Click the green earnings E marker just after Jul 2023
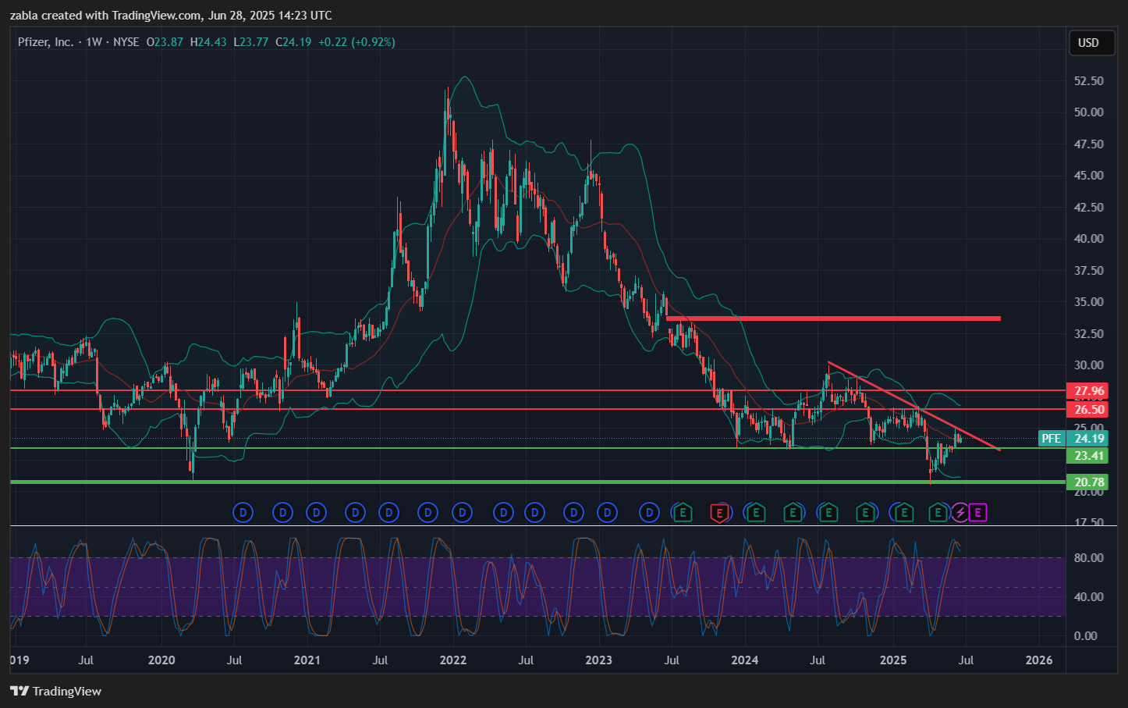Screen dimensions: 1128x708 [683, 513]
